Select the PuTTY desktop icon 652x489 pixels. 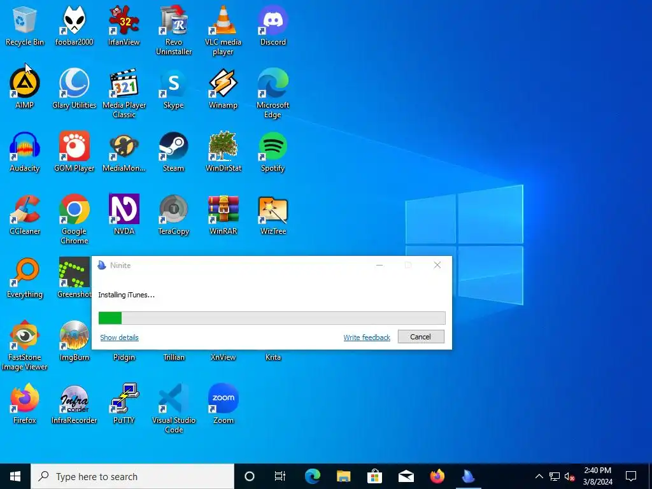tap(124, 404)
